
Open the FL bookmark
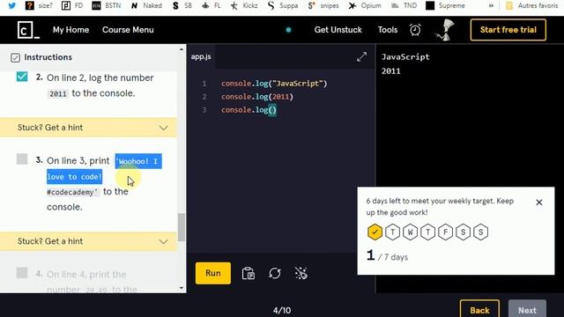211,5
